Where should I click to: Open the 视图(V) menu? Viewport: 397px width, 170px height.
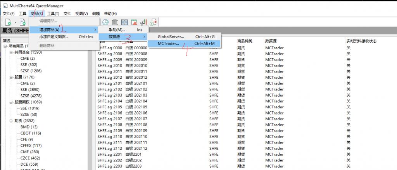coord(81,14)
